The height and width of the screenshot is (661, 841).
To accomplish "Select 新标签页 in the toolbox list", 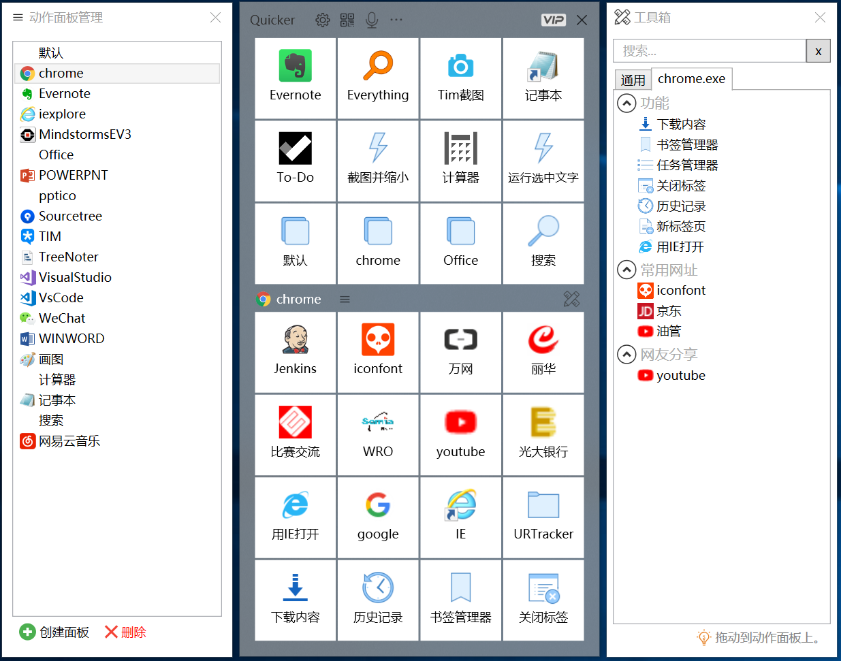I will click(672, 227).
